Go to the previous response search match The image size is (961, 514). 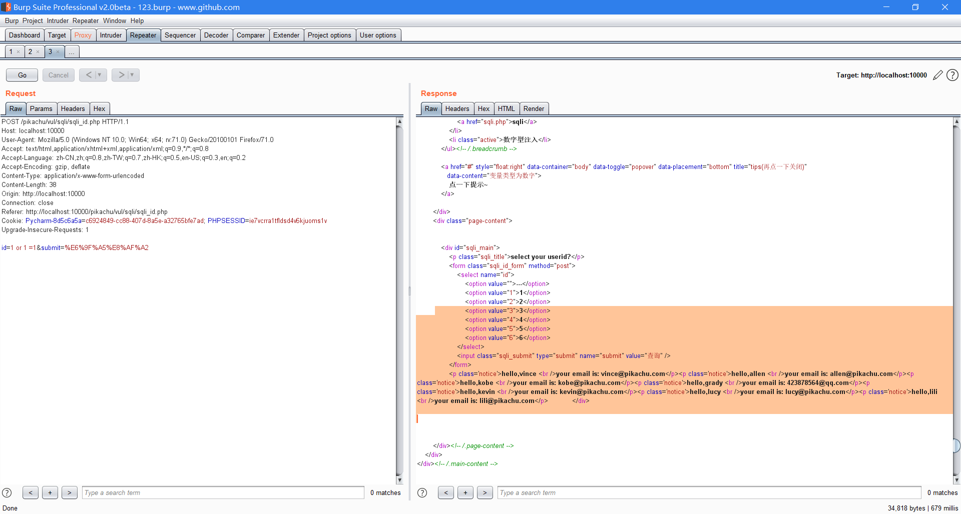pos(446,492)
